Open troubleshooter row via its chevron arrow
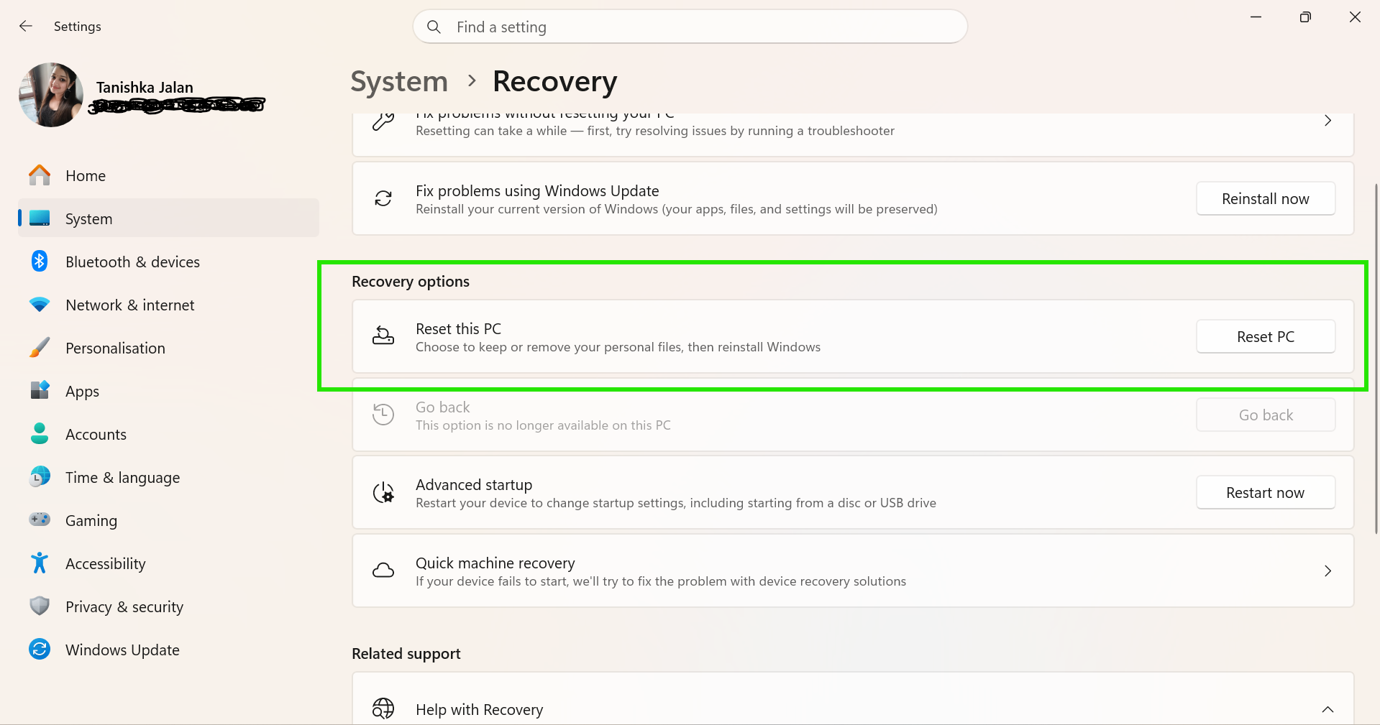 1328,121
